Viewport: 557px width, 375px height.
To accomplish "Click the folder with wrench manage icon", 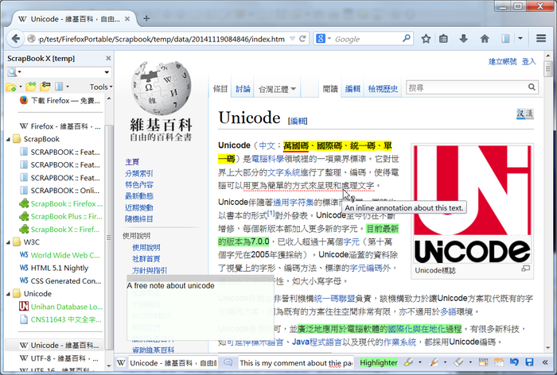I will [45, 87].
